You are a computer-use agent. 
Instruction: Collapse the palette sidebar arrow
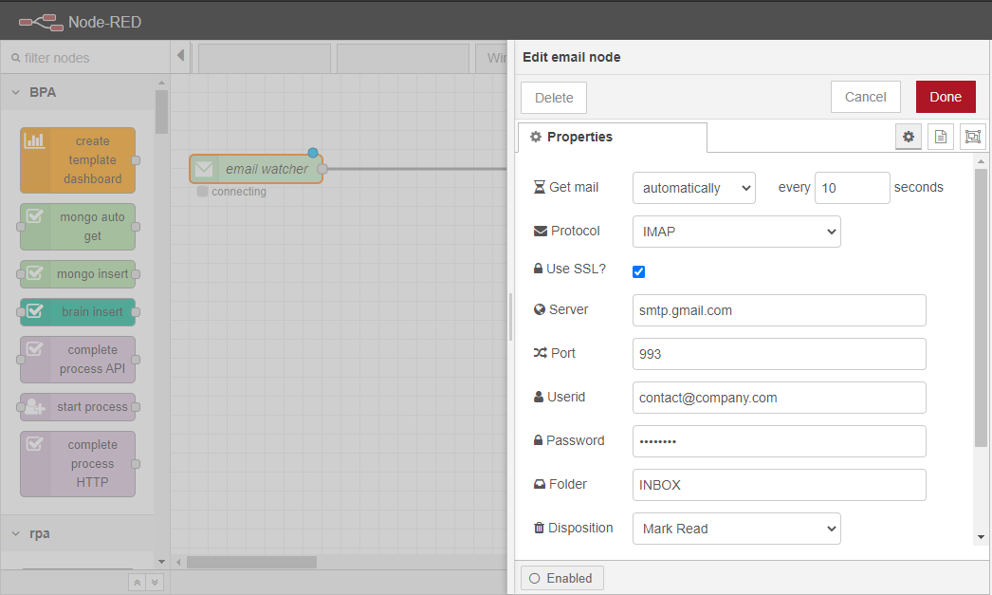pyautogui.click(x=181, y=56)
